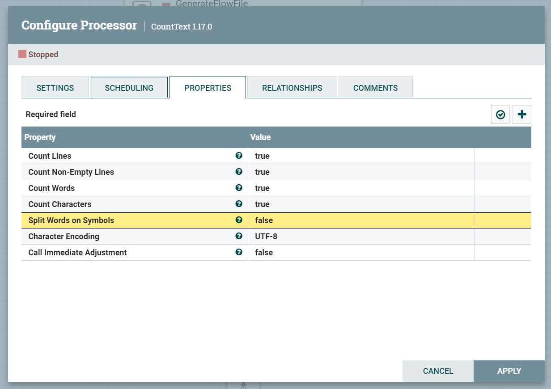Edit the Count Lines true value

pos(360,156)
